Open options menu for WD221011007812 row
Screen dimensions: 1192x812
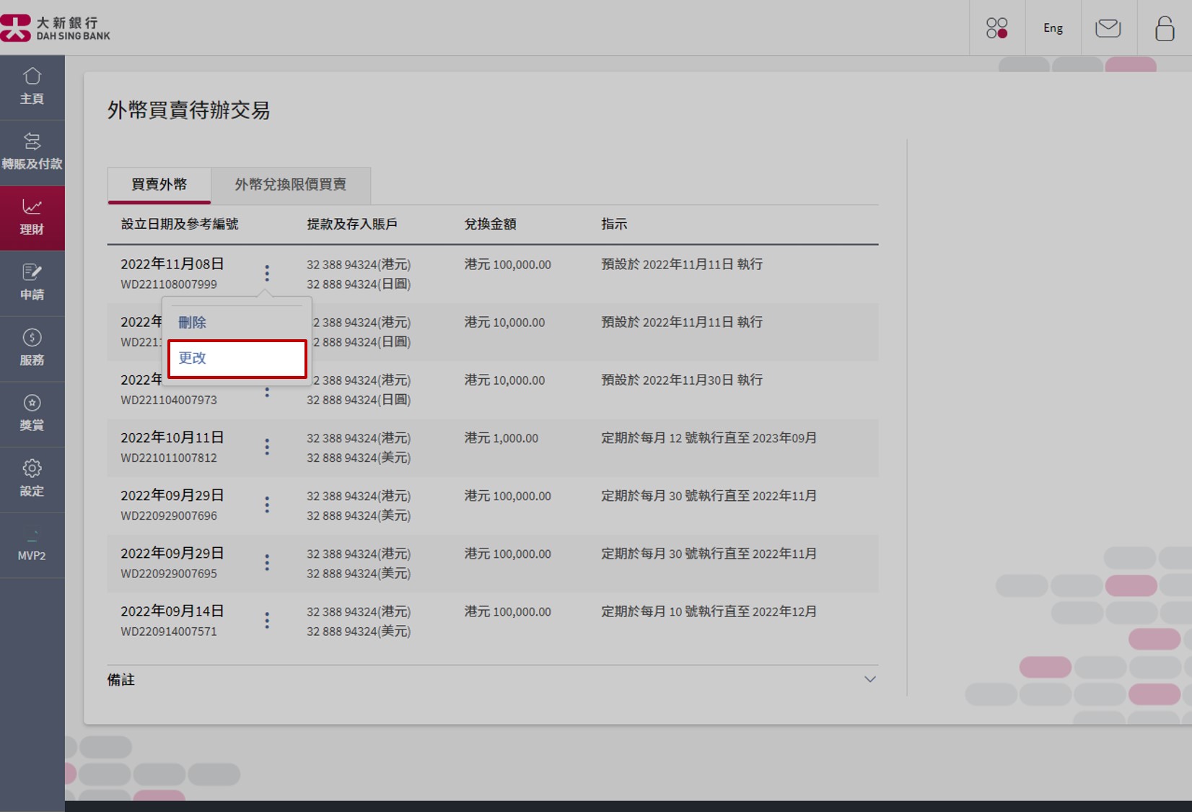(267, 448)
